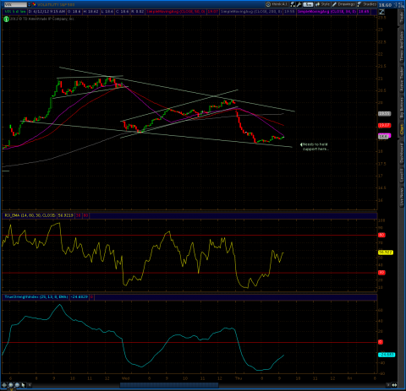Click the horizontal time scrollbar thumb
Viewport: 406px width, 391px height.
[x=169, y=385]
